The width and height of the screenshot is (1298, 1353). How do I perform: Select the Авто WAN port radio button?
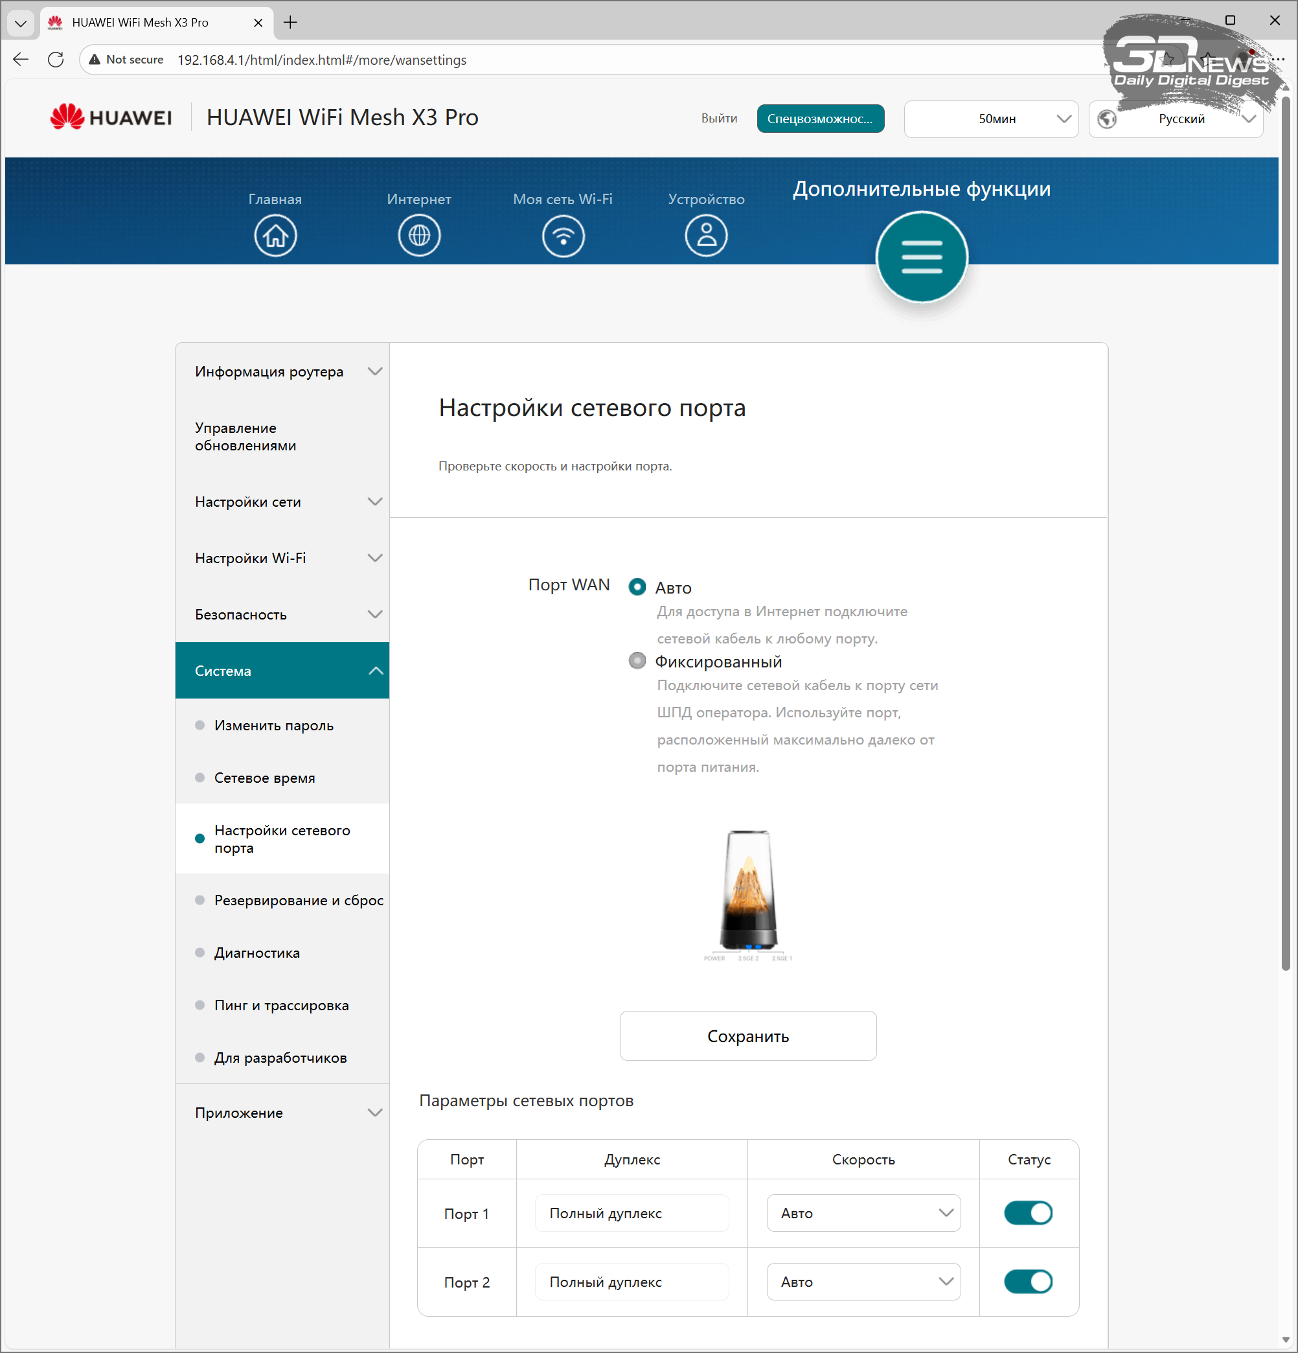(x=637, y=587)
